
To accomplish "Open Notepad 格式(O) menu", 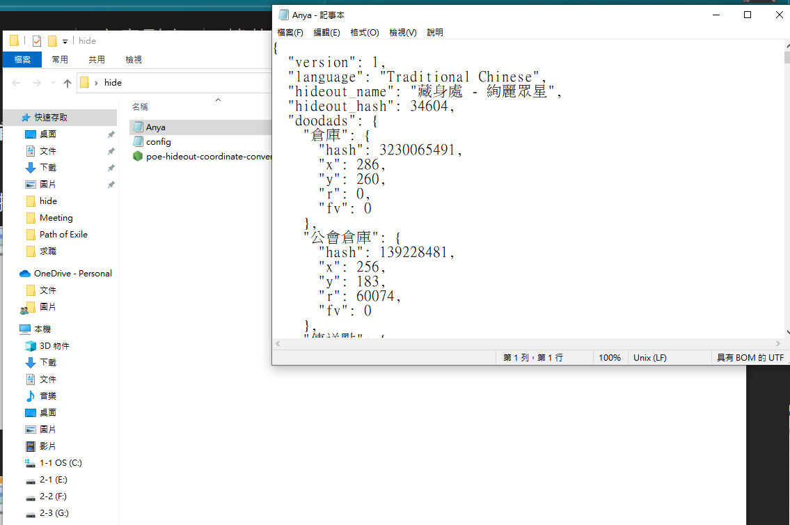I will tap(364, 32).
